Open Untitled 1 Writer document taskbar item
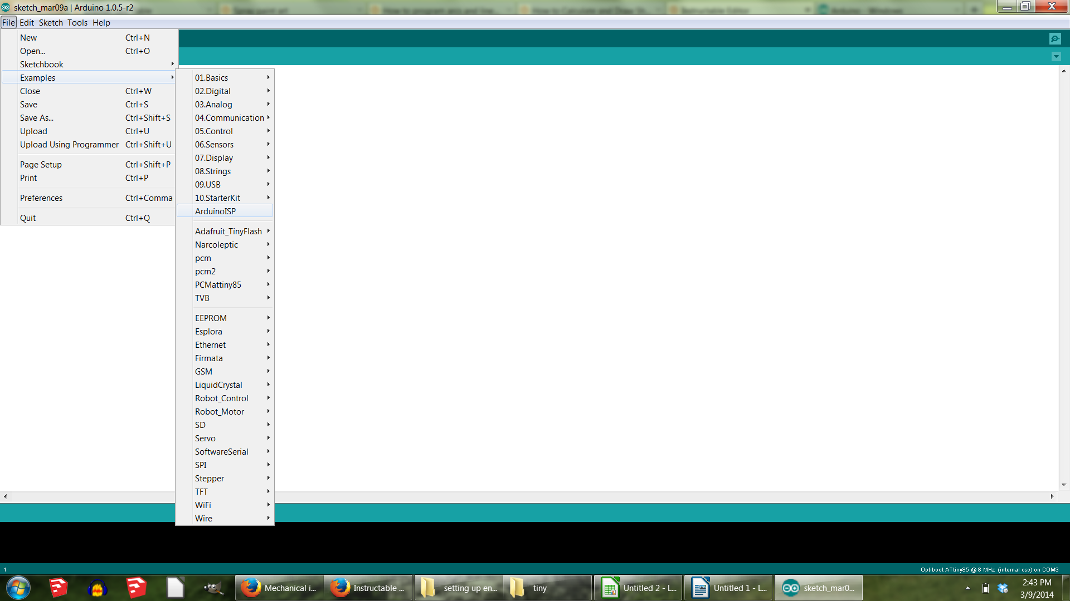Screen dimensions: 1070x601 click(728, 588)
